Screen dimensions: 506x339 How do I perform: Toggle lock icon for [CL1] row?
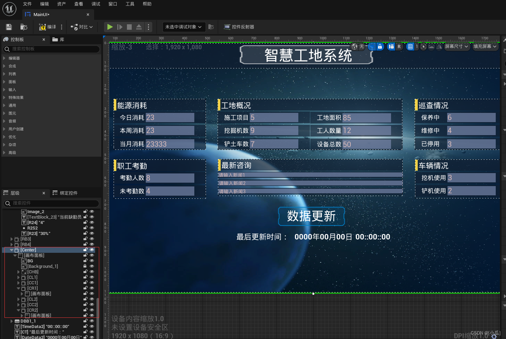coord(85,277)
